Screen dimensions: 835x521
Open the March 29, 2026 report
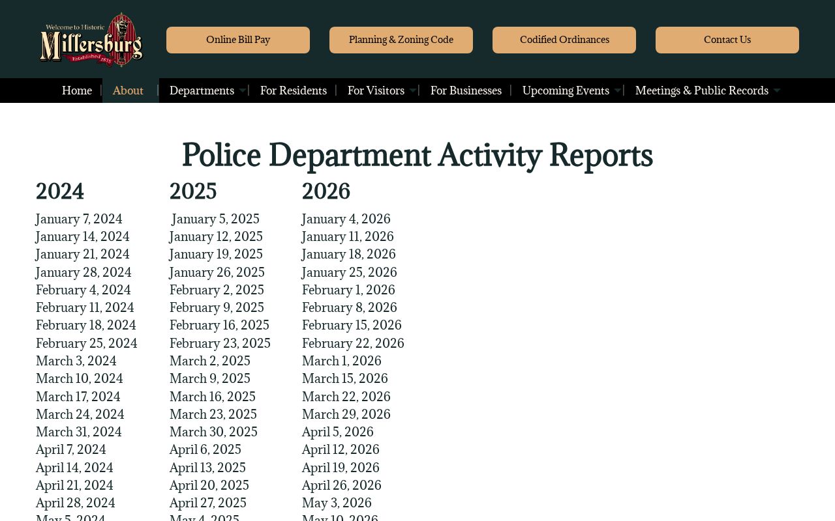pyautogui.click(x=346, y=414)
